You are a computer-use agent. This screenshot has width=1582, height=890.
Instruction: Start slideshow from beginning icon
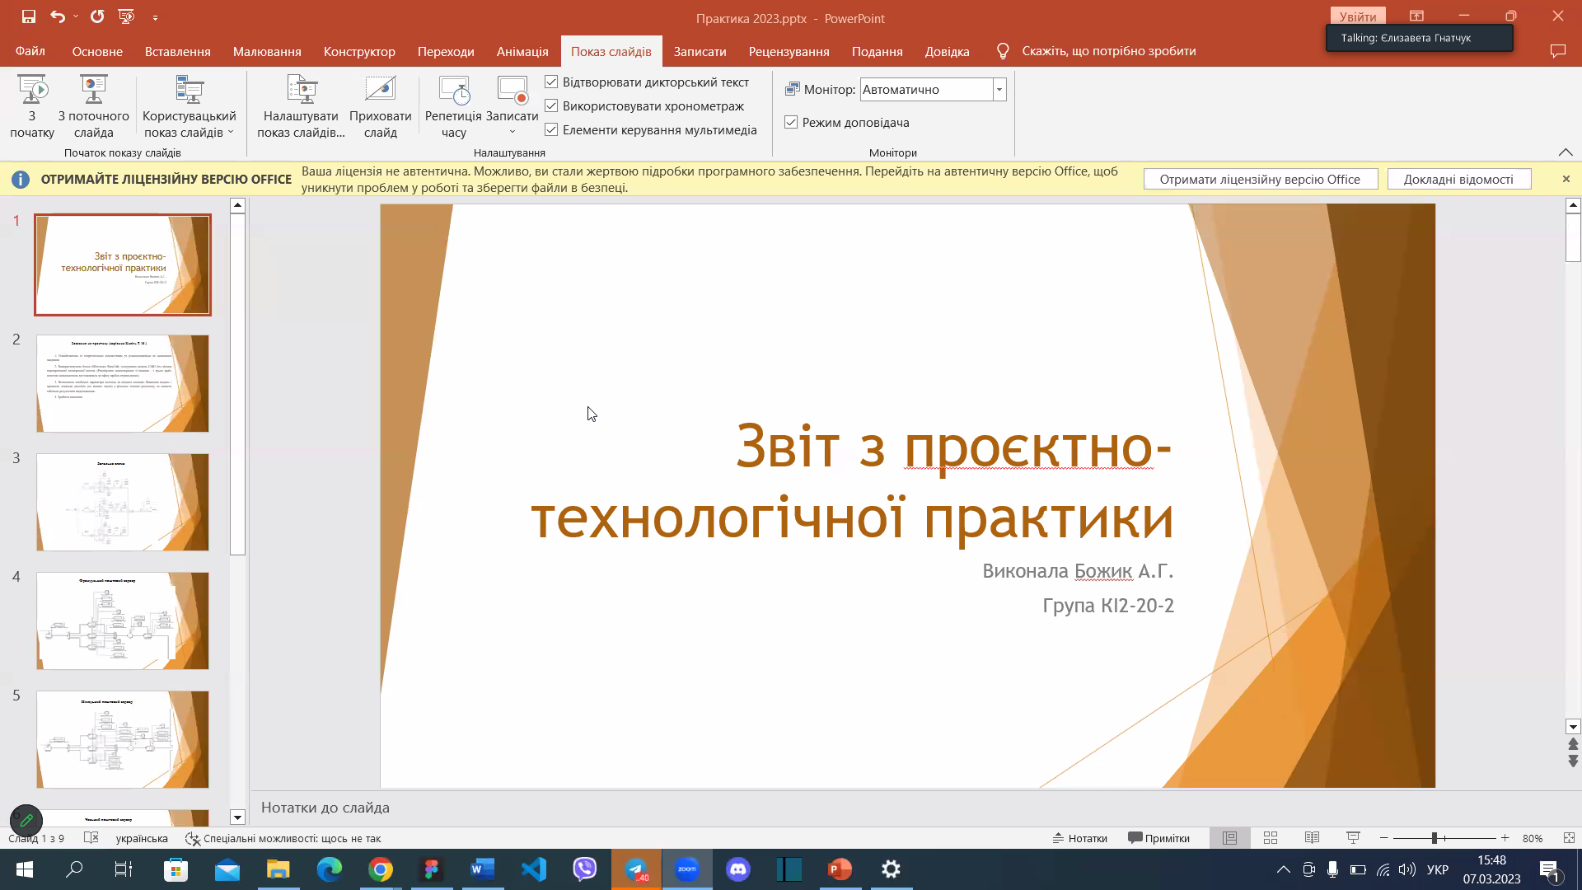(x=32, y=91)
